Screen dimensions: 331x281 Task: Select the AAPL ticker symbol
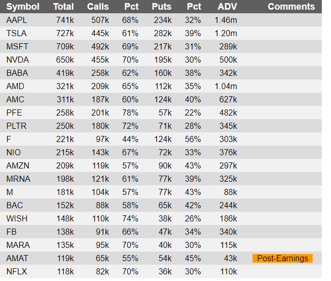pos(17,20)
